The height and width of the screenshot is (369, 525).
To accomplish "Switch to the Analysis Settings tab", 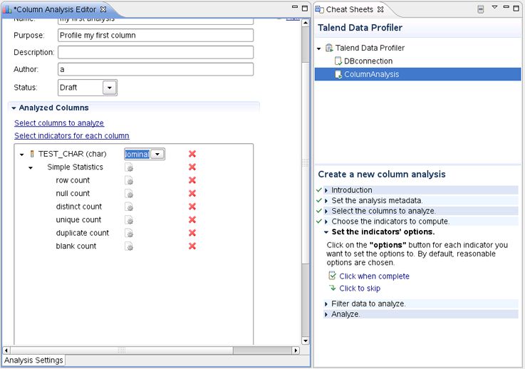I will tap(33, 360).
